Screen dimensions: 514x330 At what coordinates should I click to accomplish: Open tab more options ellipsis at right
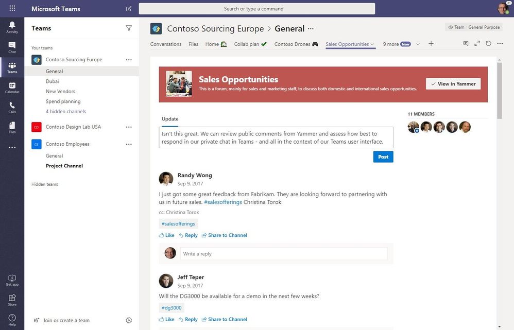tap(500, 43)
